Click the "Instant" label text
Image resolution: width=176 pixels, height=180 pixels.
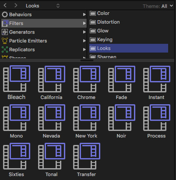point(156,97)
